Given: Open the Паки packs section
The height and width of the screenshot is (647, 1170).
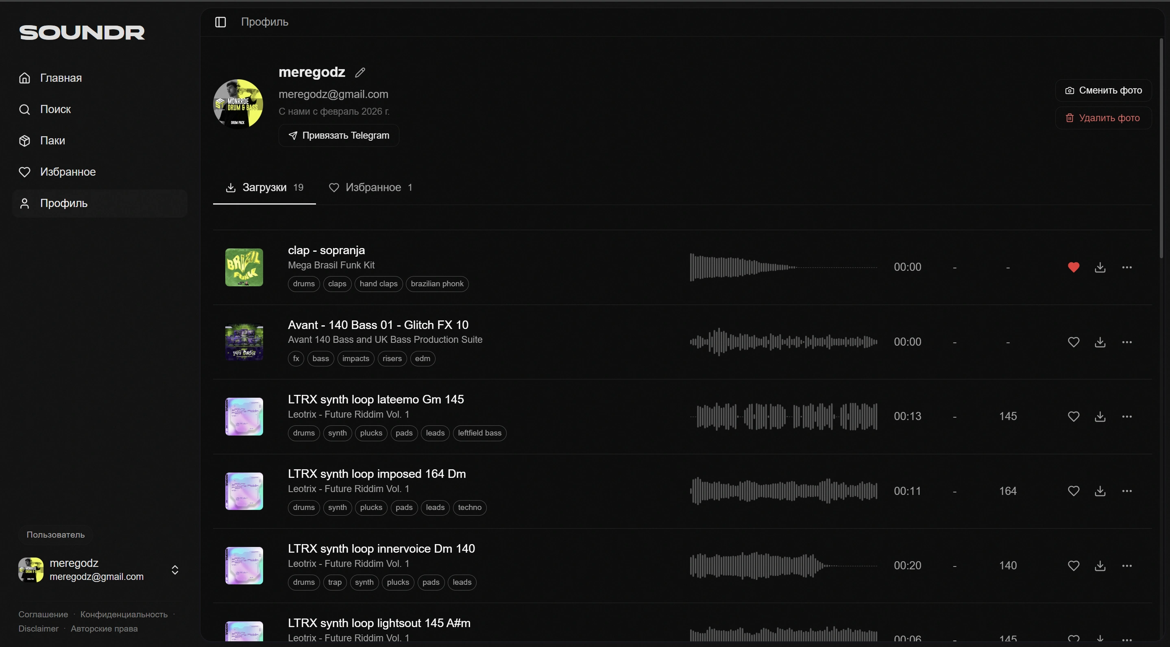Looking at the screenshot, I should click(x=52, y=141).
